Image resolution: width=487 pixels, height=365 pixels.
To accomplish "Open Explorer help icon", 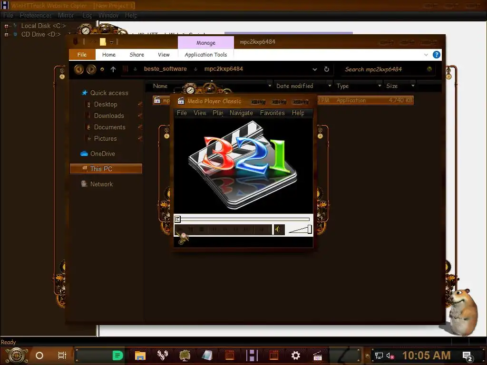I will (437, 55).
